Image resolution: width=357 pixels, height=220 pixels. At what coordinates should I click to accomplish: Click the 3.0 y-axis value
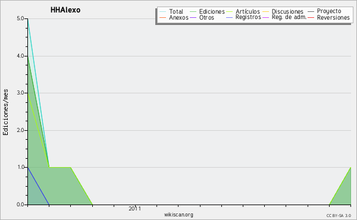point(20,93)
